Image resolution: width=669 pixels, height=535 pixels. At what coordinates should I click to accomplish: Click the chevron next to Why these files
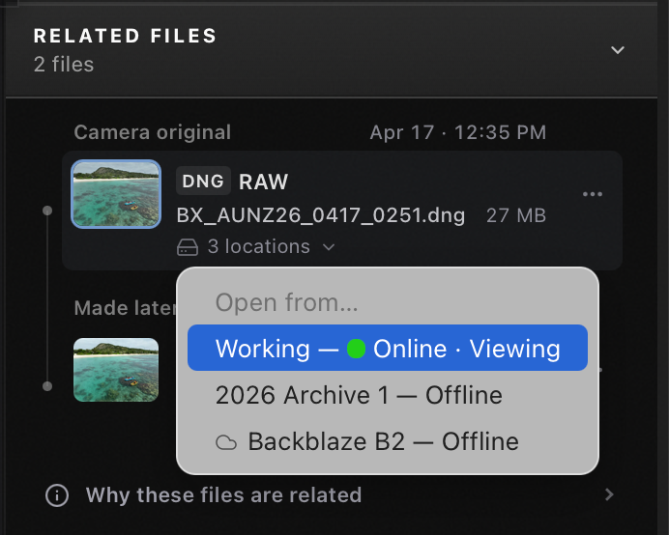point(609,495)
